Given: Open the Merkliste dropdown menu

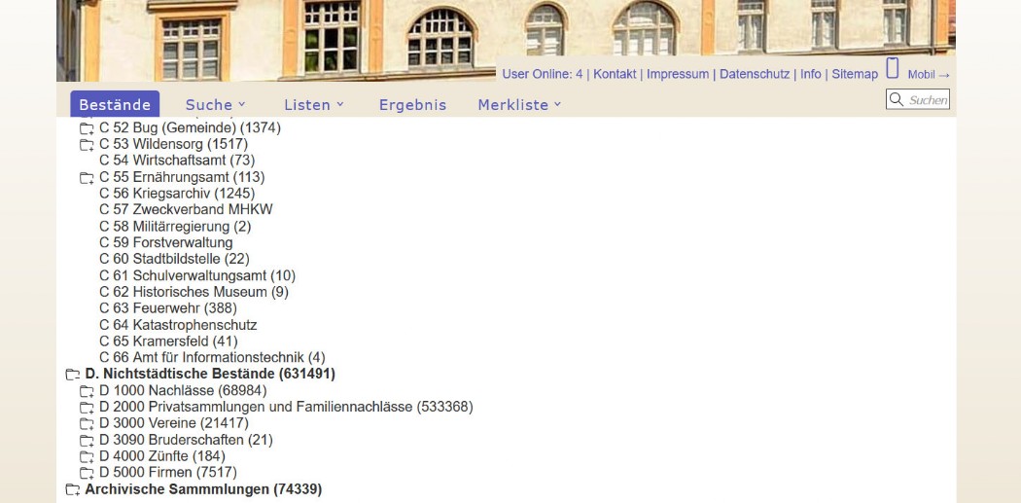Looking at the screenshot, I should 519,105.
